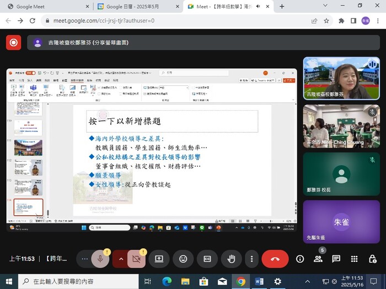This screenshot has height=289, width=386.
Task: Expand audio settings with the three-dot pill
Action: pos(84,259)
